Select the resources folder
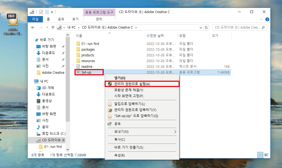 point(88,61)
